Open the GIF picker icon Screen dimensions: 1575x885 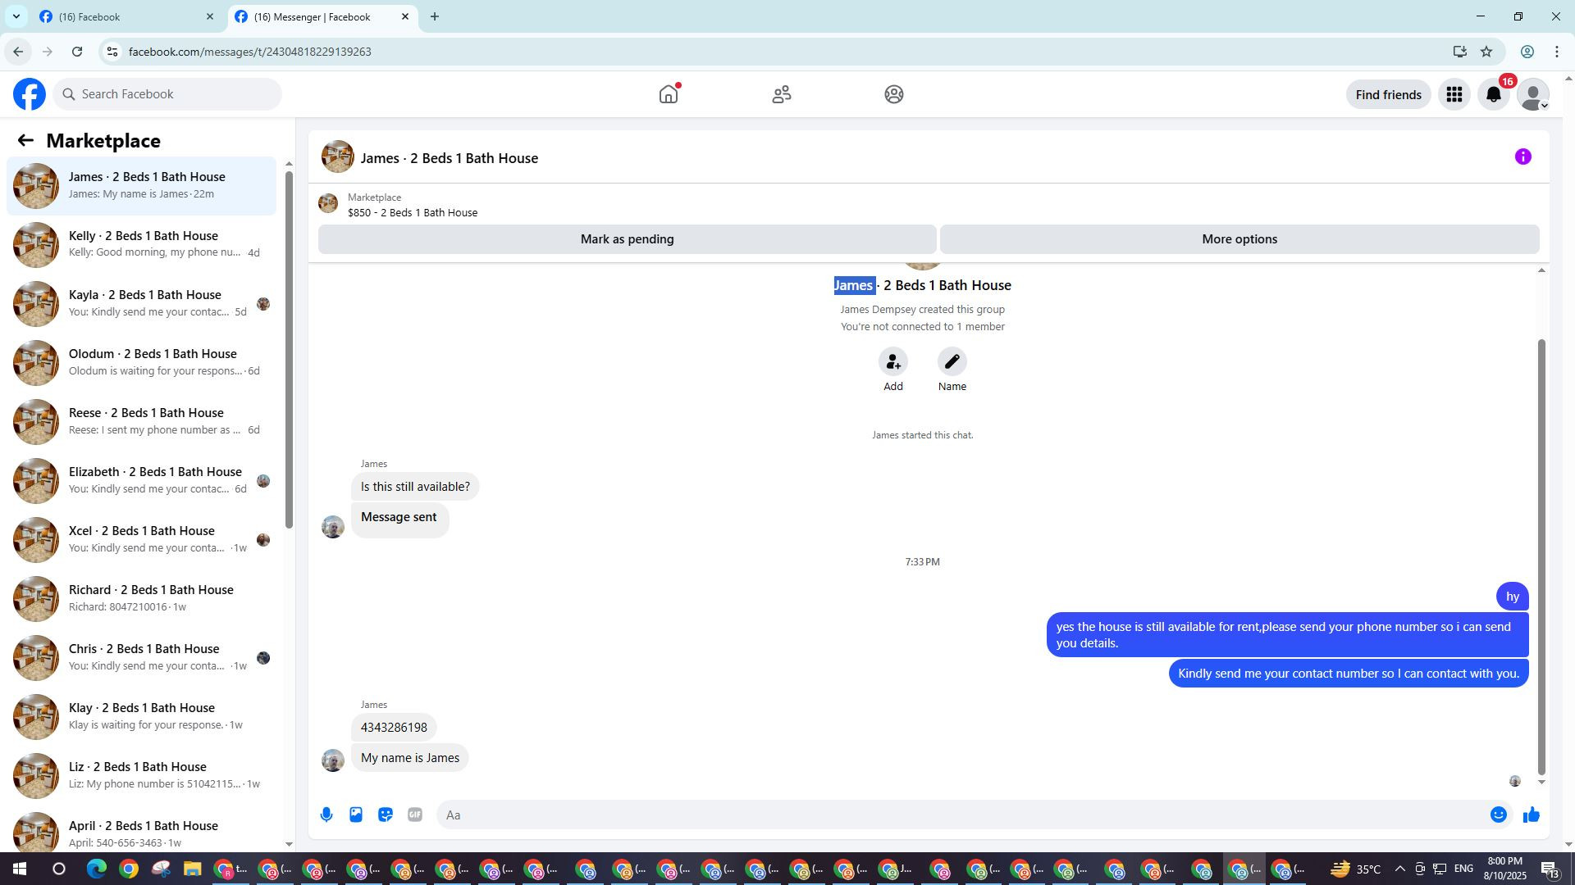(415, 815)
